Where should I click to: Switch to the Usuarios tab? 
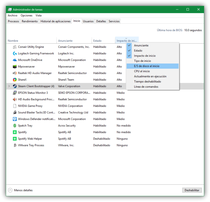click(x=88, y=21)
